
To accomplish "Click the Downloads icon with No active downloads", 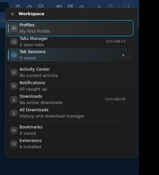I will [x=14, y=100].
